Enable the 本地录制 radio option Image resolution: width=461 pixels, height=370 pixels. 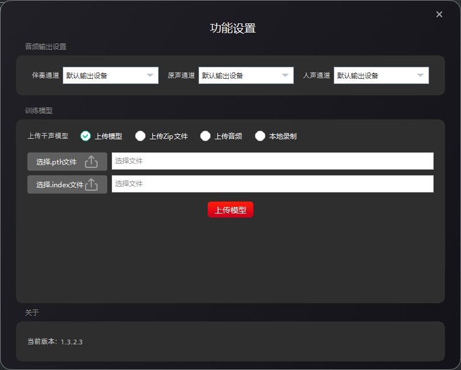coord(260,136)
